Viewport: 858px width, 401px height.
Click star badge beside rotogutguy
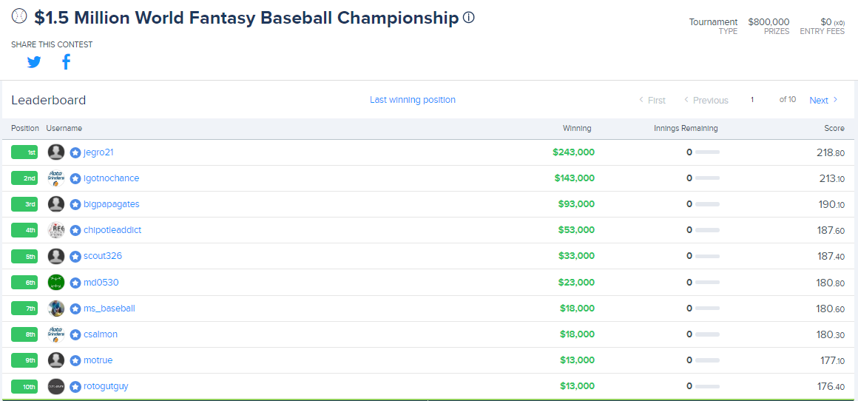tap(75, 387)
